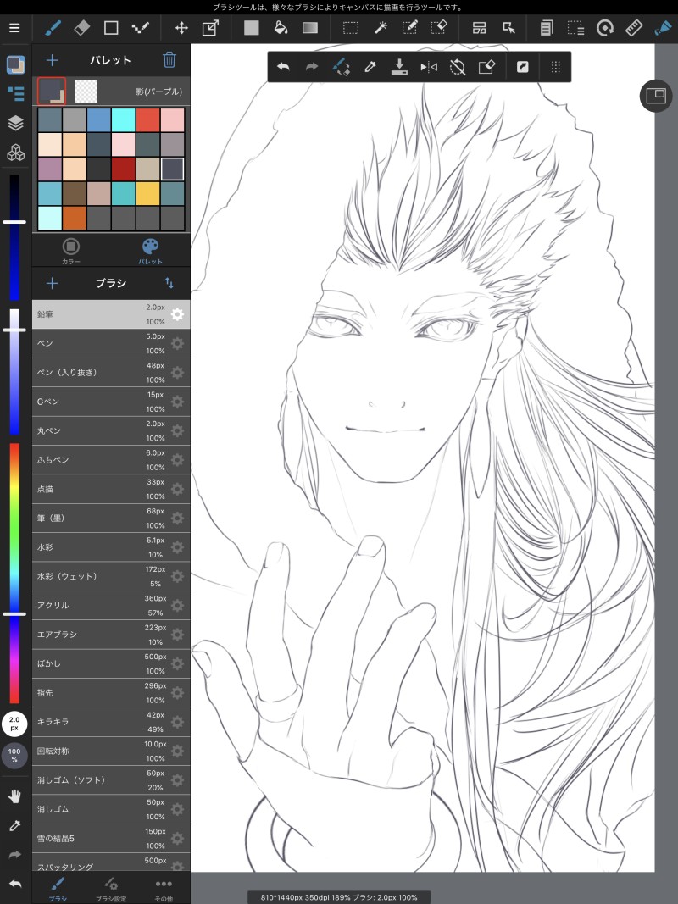Pick the cyan palette swatch
The image size is (678, 904).
(x=123, y=120)
